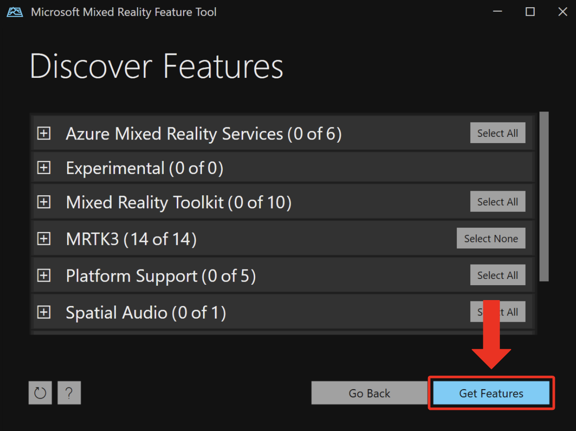Minimize the Feature Tool window
Screen dimensions: 576x431
(497, 12)
